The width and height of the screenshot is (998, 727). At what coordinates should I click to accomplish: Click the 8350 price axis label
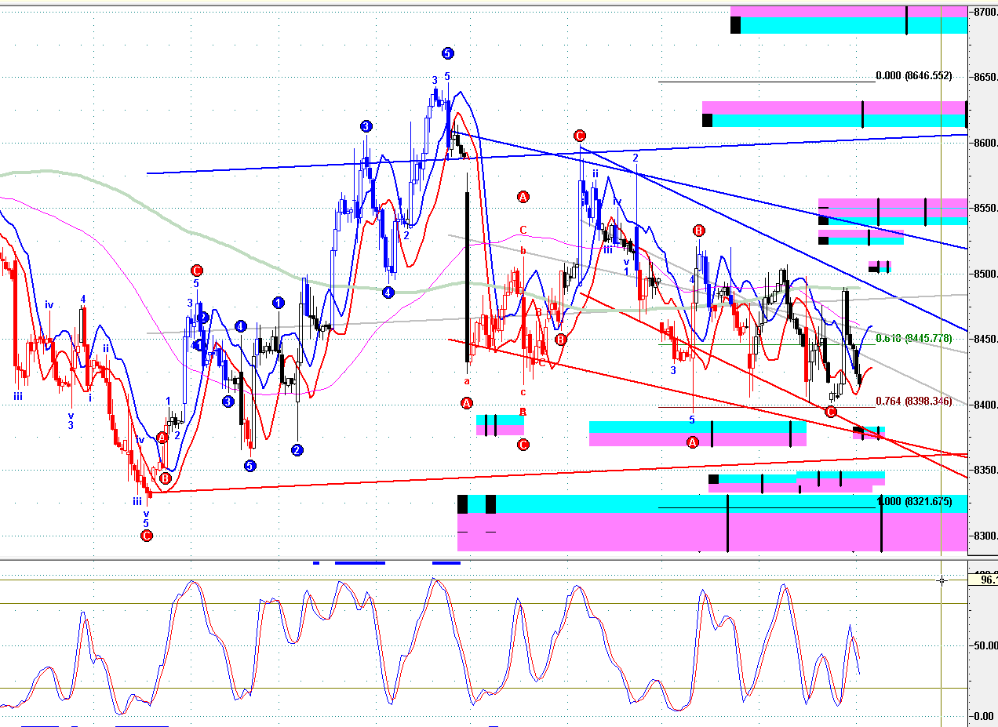(985, 471)
